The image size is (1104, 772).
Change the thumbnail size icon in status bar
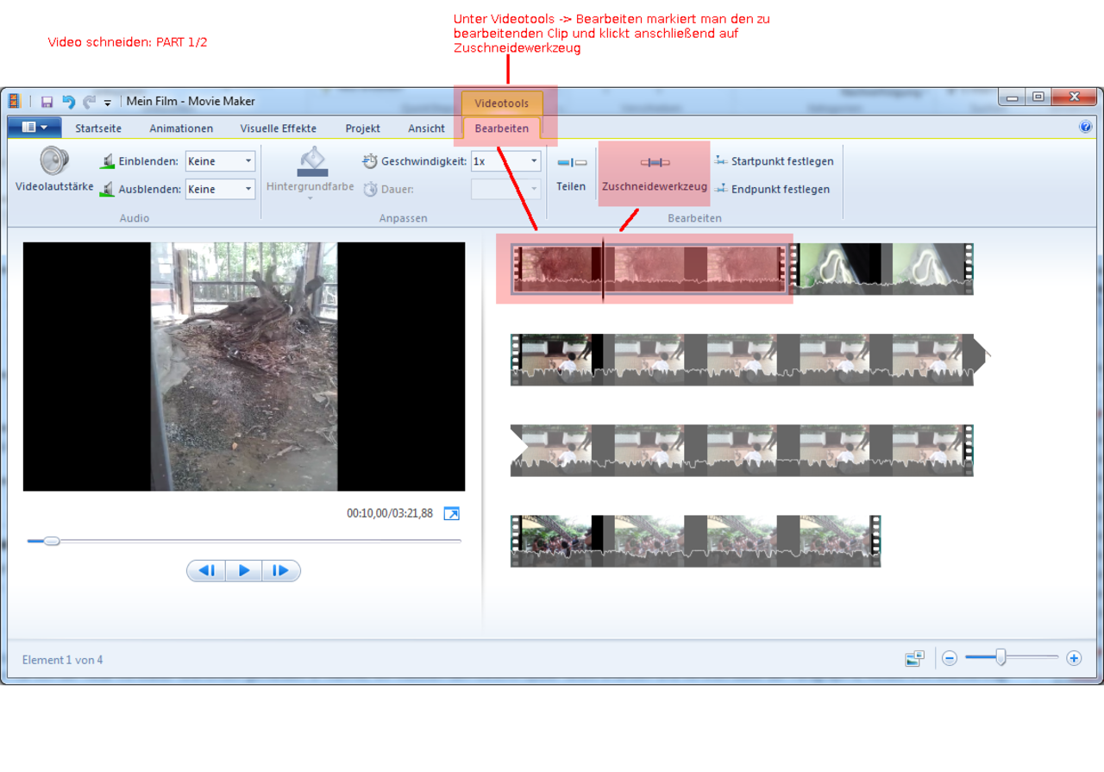click(x=914, y=659)
